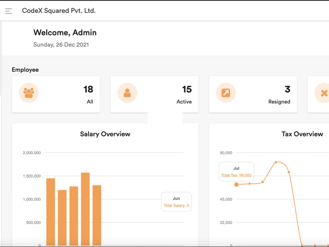Click the first salary bar

pos(51,212)
